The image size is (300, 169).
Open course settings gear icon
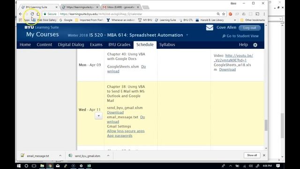pos(255,45)
